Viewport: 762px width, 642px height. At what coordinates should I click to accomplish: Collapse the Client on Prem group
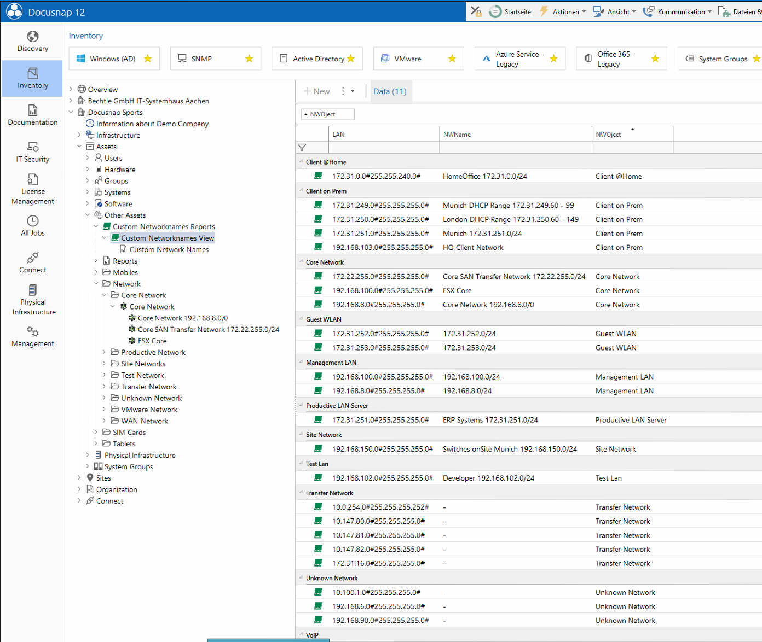(301, 191)
